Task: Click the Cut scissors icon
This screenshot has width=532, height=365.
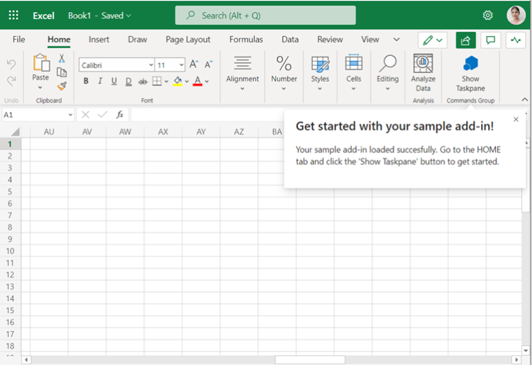Action: (x=62, y=59)
